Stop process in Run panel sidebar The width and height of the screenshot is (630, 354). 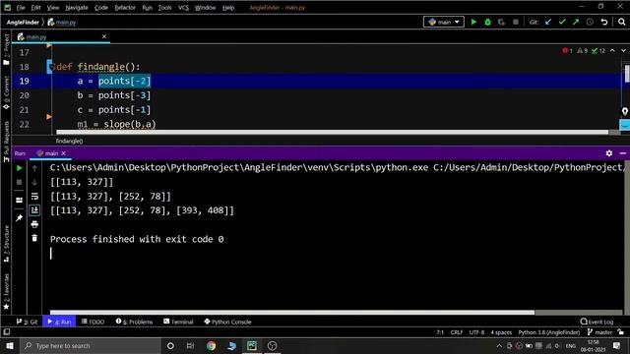tap(19, 182)
